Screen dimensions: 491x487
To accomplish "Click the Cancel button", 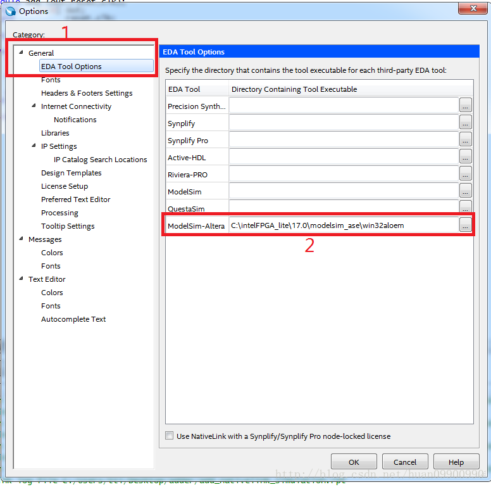I will [405, 462].
